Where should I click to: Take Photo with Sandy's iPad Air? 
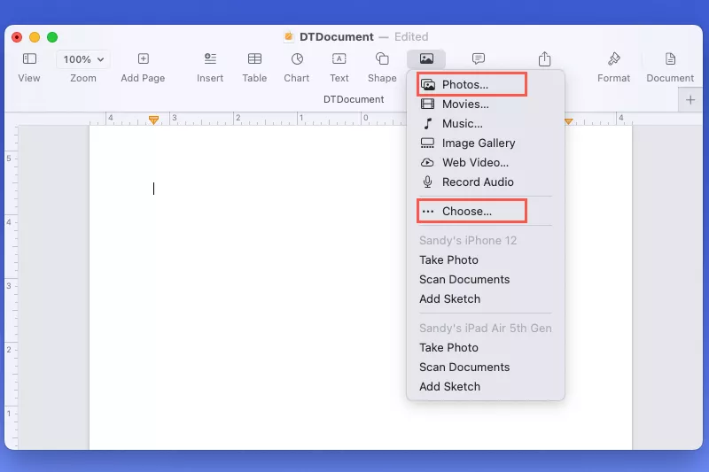point(486,347)
